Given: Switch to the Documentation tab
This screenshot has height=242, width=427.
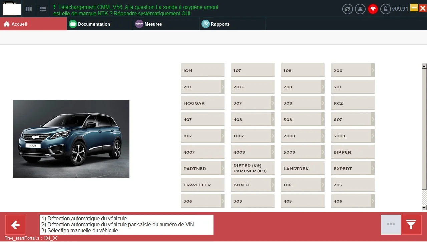Looking at the screenshot, I should [100, 24].
